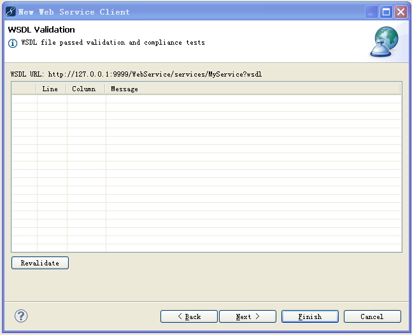Maximize the wizard window
412x335 pixels.
(386, 12)
